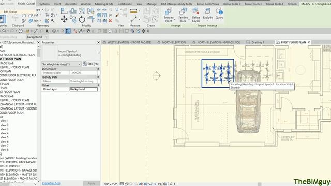Click the Properties palette icon on ribbon
The image size is (331, 186).
[x=3, y=19]
